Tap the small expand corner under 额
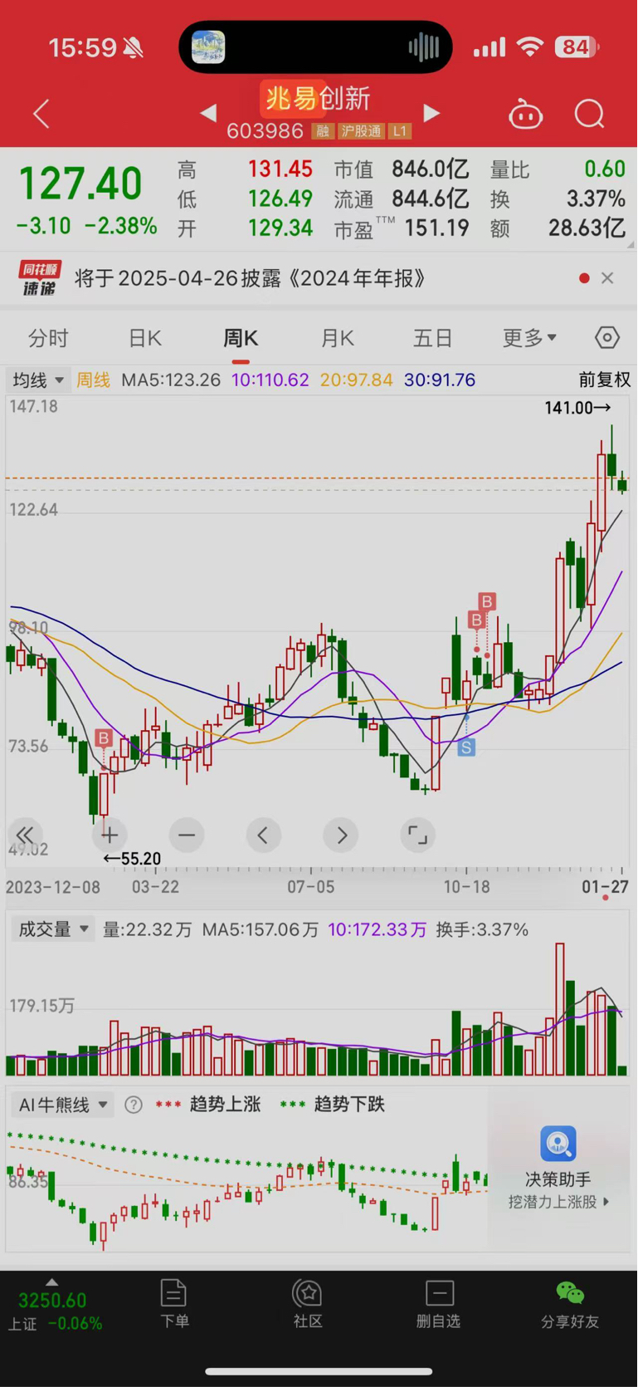Viewport: 638px width, 1387px height. click(x=630, y=245)
